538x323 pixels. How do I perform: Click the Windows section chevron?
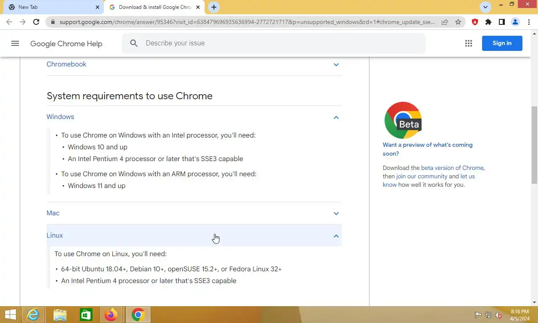[336, 117]
